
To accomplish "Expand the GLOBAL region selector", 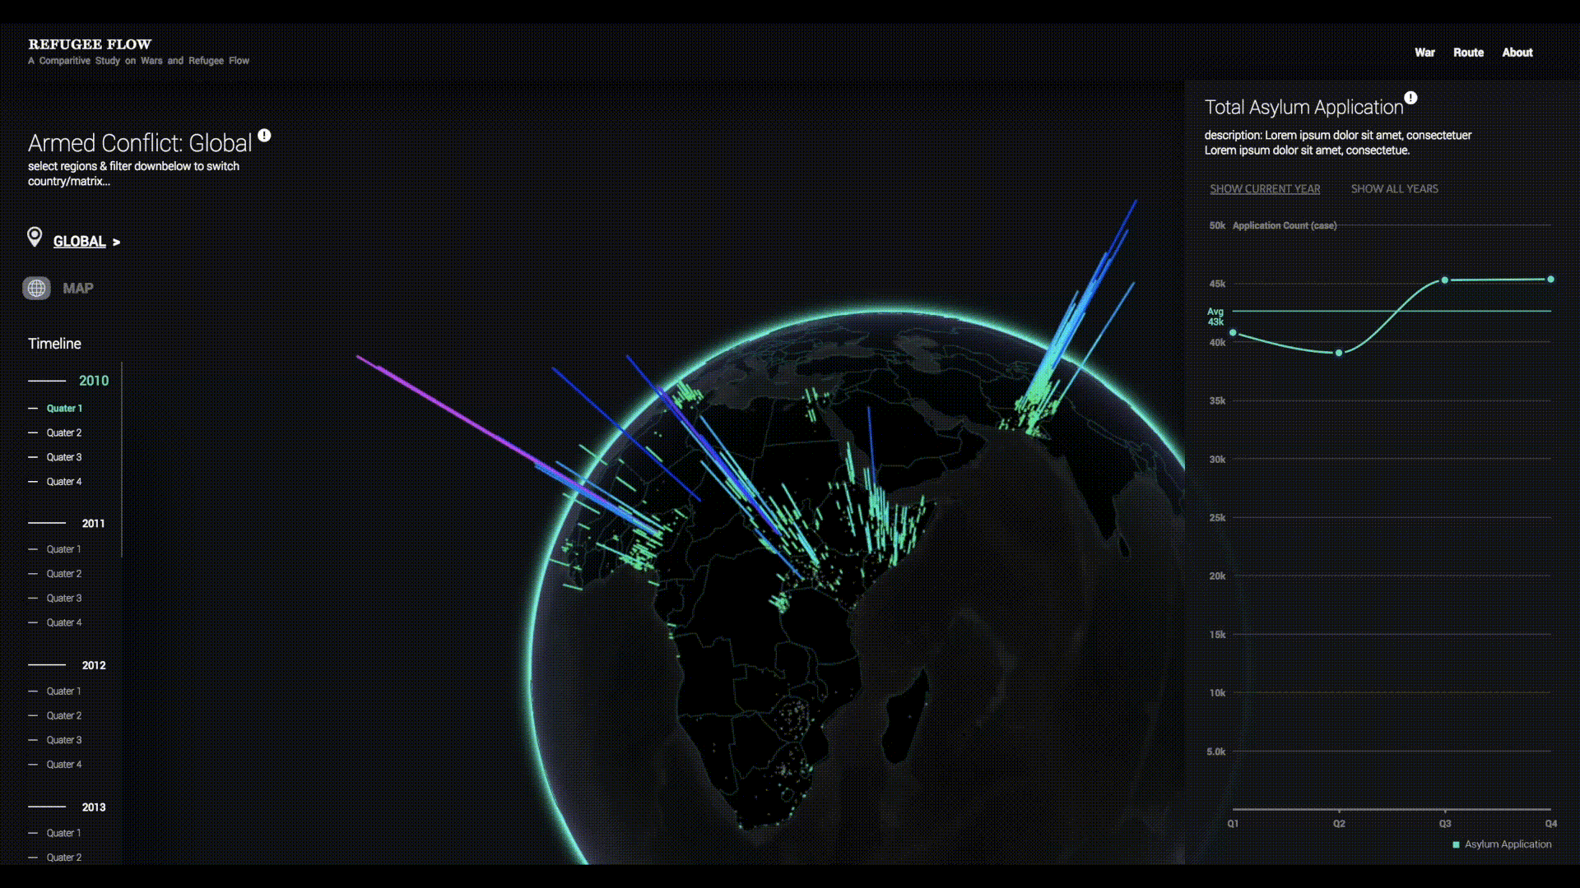I will [79, 242].
